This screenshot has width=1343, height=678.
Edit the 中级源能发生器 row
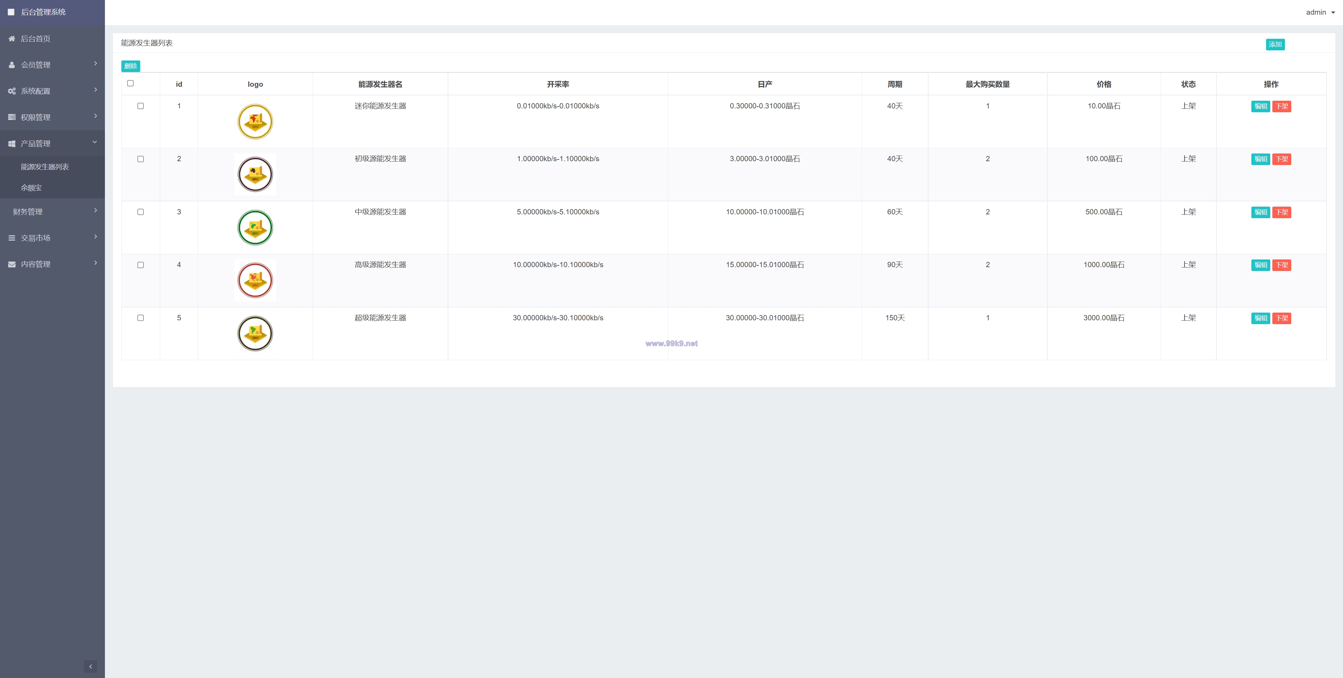[x=1260, y=212]
